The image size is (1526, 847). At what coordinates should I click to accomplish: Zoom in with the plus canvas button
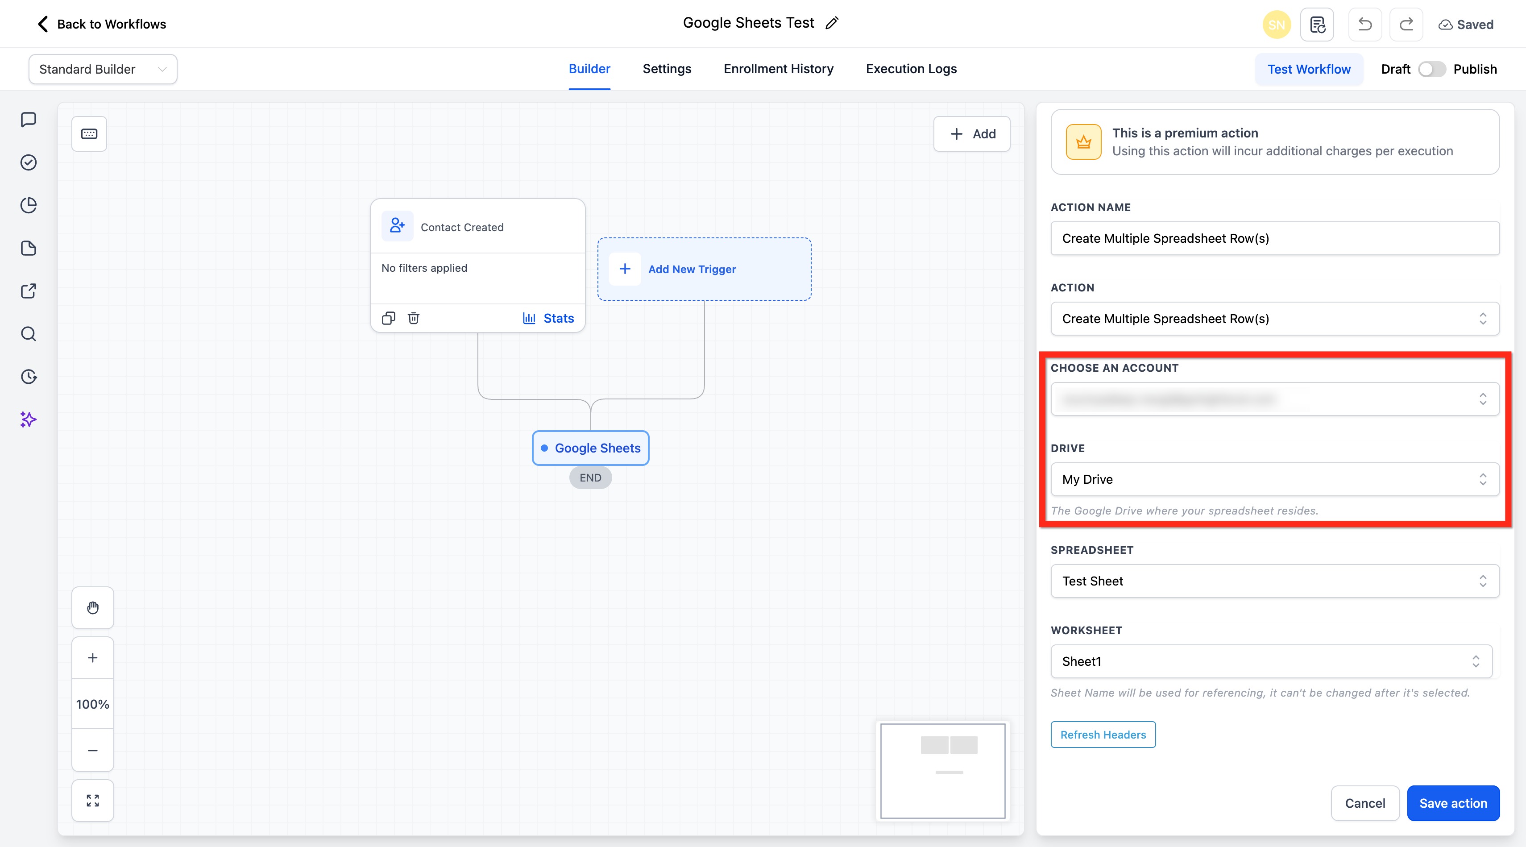(92, 657)
